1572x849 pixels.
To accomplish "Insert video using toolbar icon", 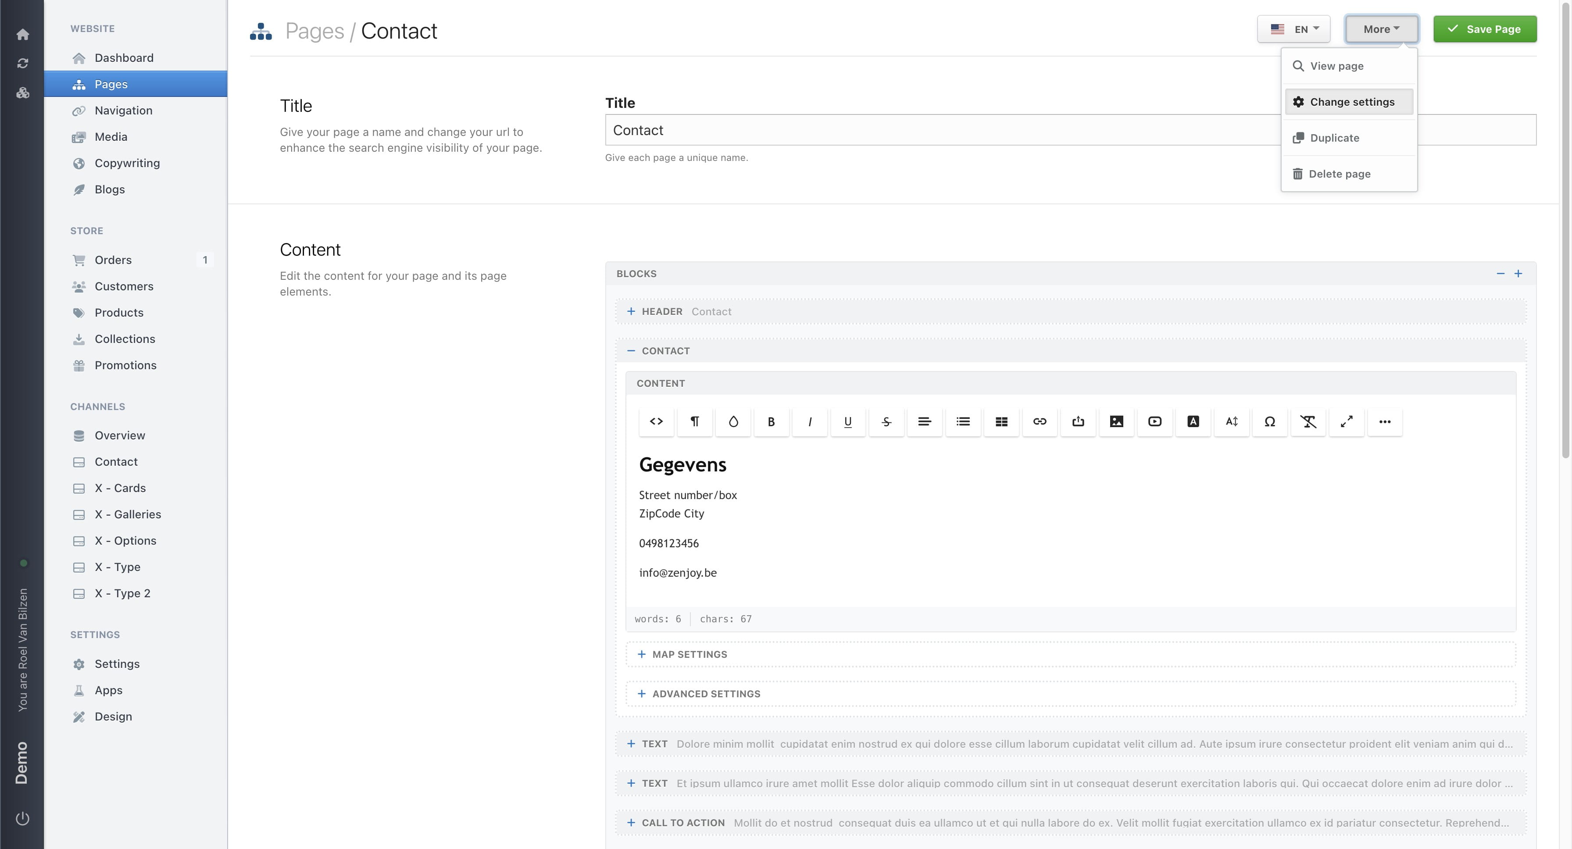I will click(x=1154, y=421).
